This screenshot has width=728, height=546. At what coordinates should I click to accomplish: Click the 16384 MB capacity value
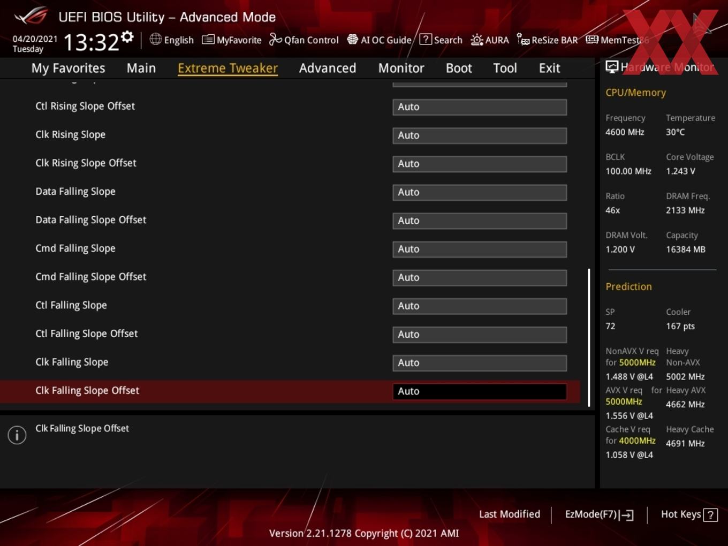[x=686, y=249]
